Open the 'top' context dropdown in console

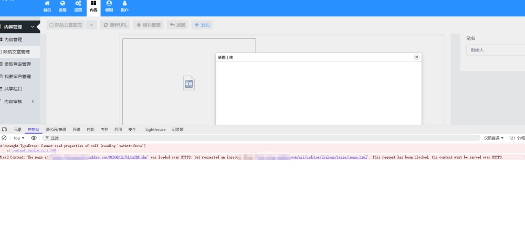[x=19, y=138]
